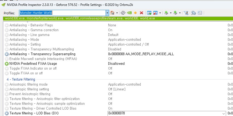233x116 pixels.
Task: Click the export profile icon
Action: click(166, 13)
